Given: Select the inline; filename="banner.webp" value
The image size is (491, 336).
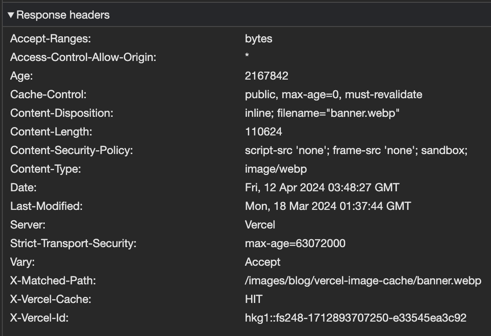Looking at the screenshot, I should (x=322, y=113).
